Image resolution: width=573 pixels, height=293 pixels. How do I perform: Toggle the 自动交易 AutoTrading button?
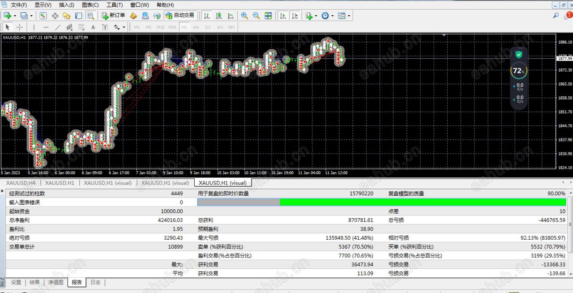click(x=180, y=16)
